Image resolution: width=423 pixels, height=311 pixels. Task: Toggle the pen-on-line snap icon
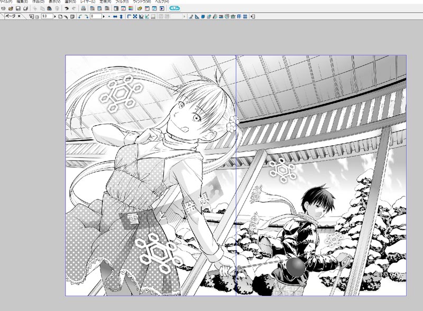(191, 16)
